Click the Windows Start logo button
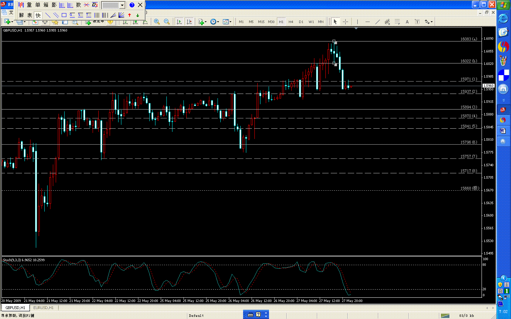Viewport: 511px width, 319px height. pos(503,5)
